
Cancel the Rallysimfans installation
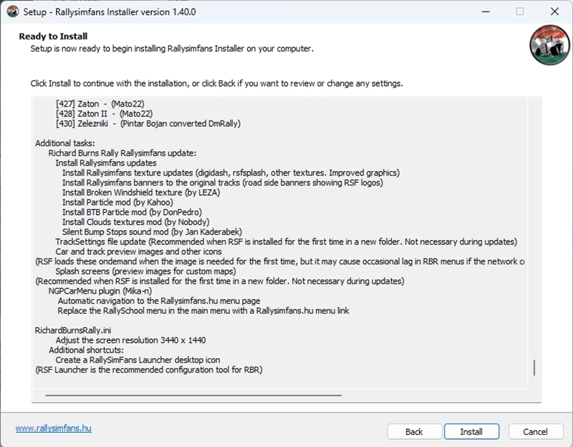pyautogui.click(x=535, y=431)
